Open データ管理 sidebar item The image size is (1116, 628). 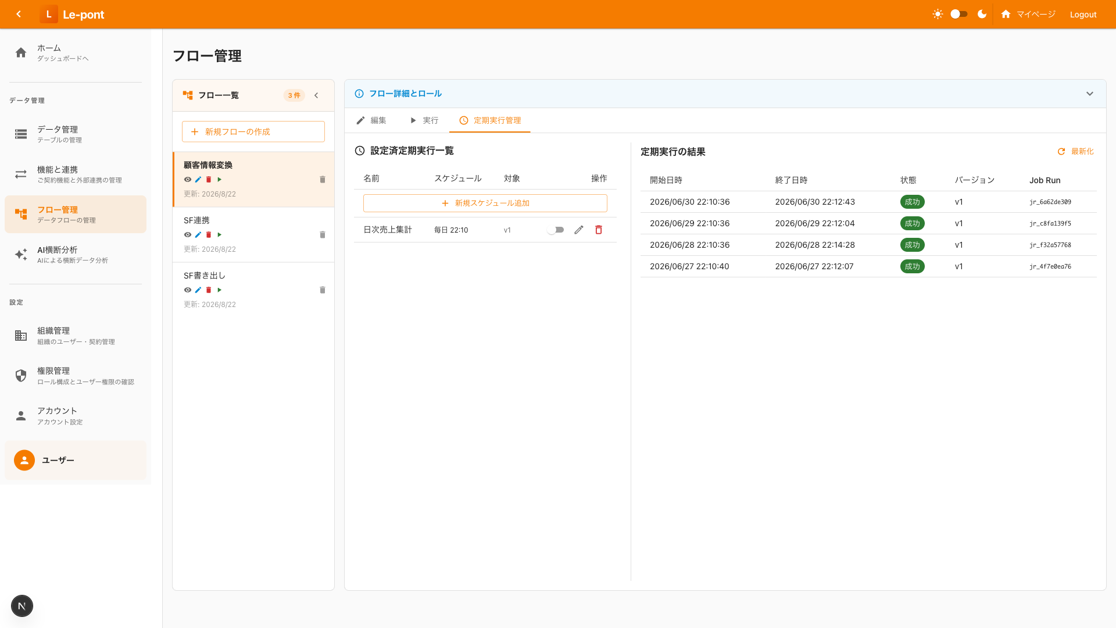click(76, 134)
